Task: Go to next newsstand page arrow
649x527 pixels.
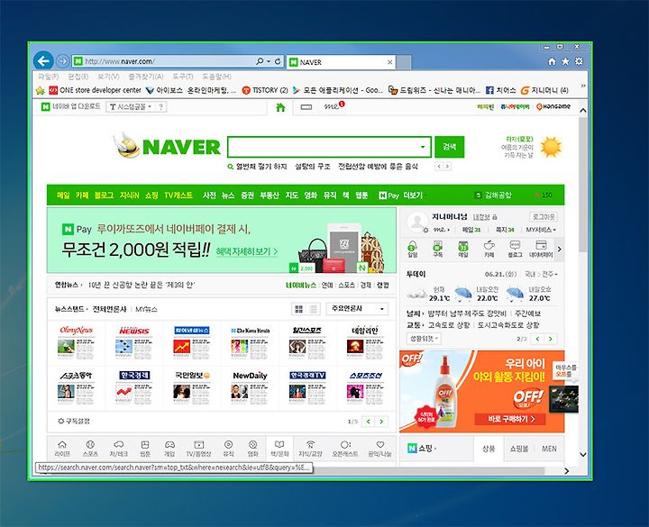Action: pos(381,422)
